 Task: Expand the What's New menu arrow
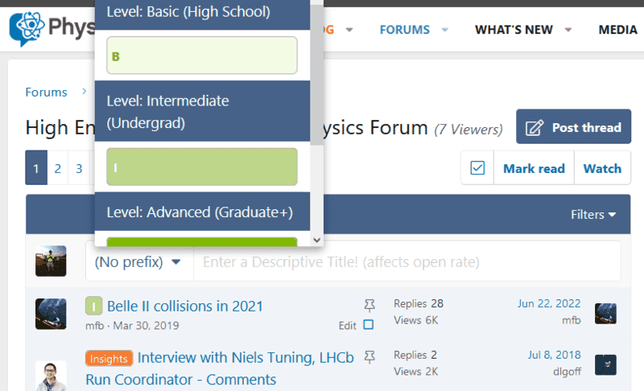[x=568, y=30]
